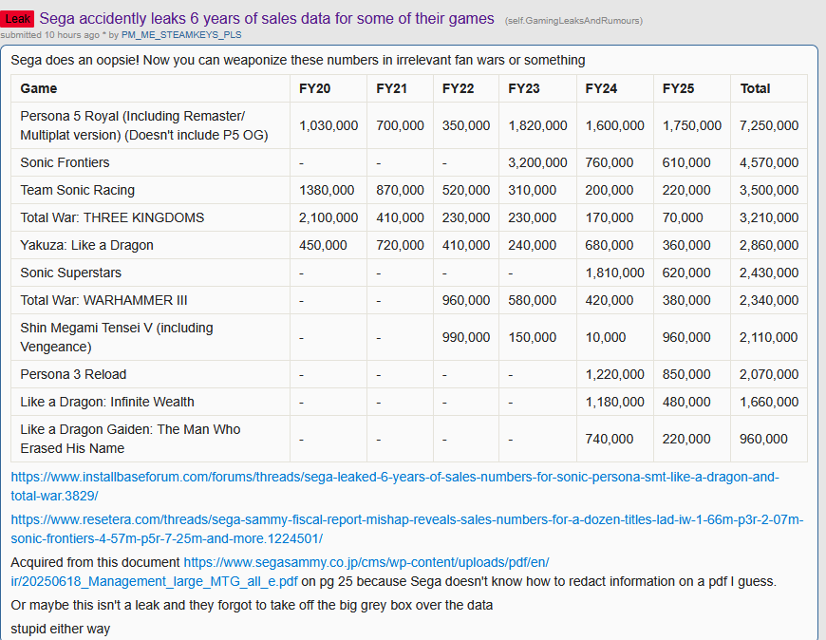Click Like a Dragon Gaiden FY24 value 740,000
Viewport: 826px width, 640px height.
pos(609,439)
